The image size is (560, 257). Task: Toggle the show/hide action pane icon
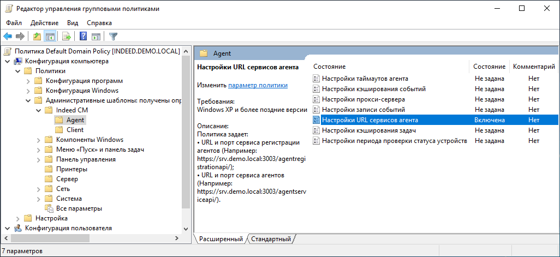pyautogui.click(x=96, y=37)
